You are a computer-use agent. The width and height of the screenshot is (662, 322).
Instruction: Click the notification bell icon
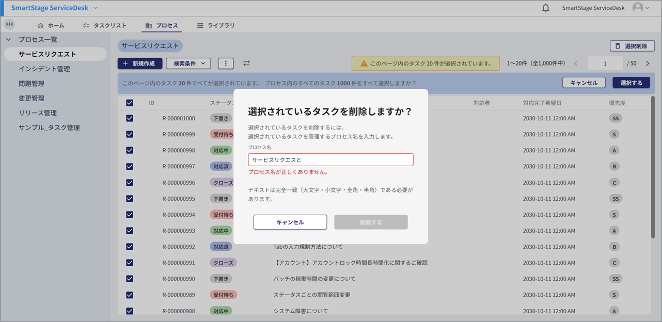click(545, 8)
